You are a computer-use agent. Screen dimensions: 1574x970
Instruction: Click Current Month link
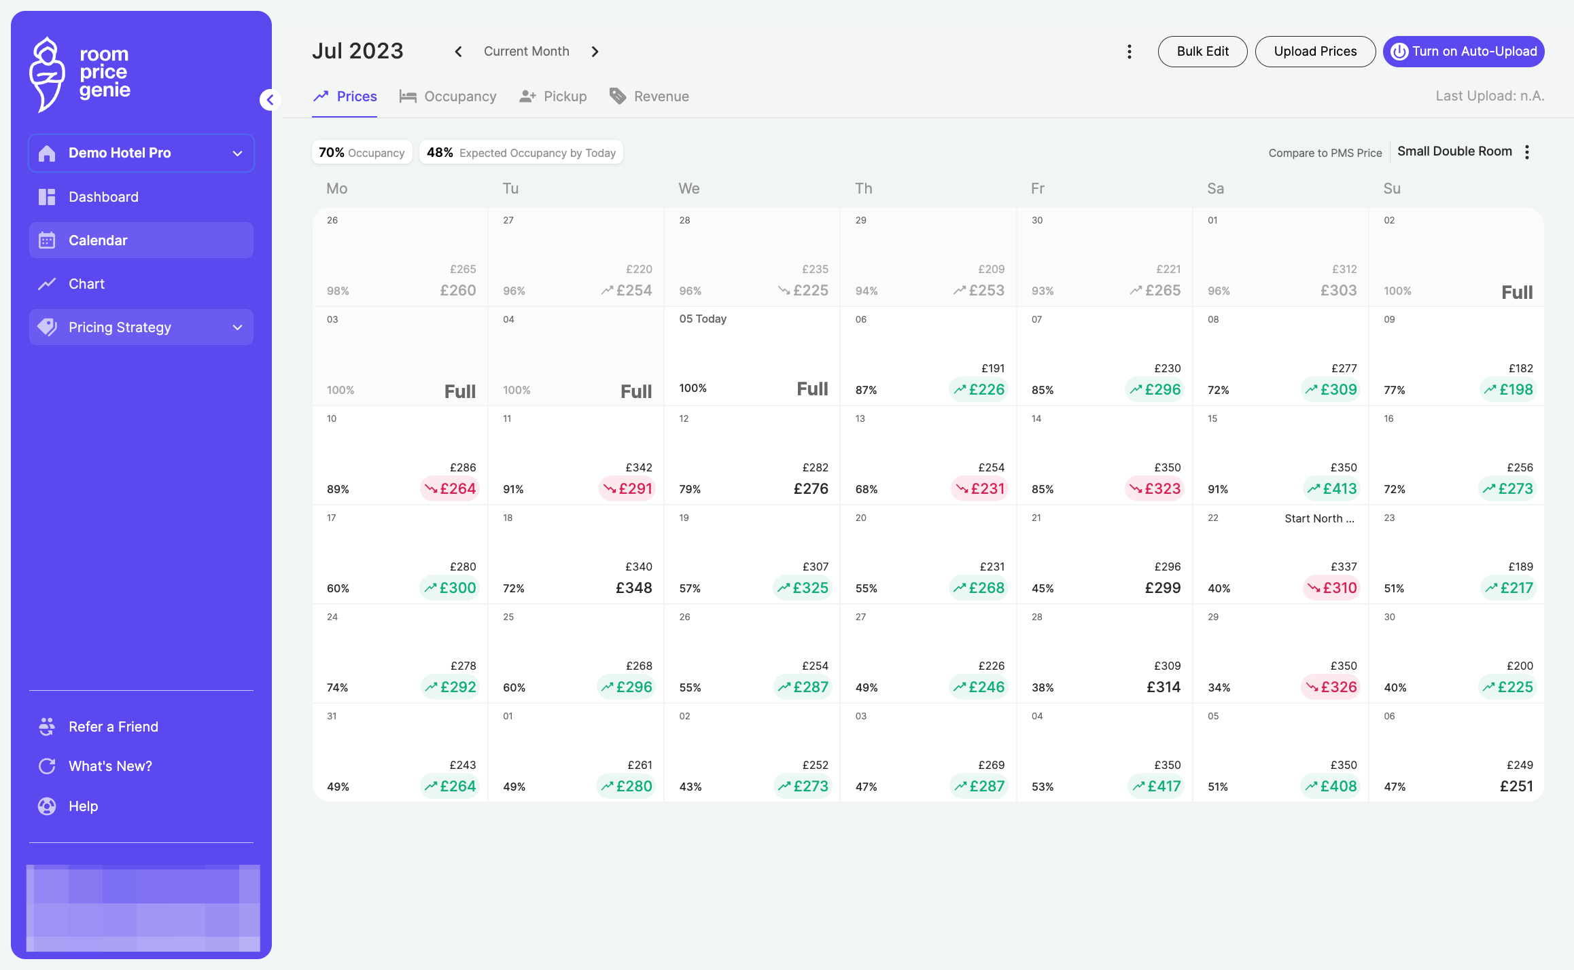point(527,52)
